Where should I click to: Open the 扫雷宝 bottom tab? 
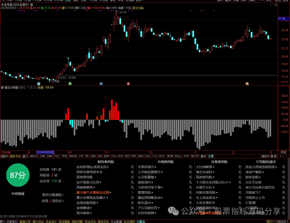click(141, 221)
